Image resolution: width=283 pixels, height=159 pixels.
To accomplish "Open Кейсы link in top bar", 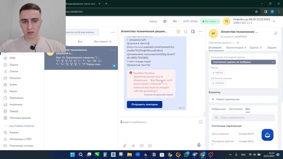I will click(153, 21).
